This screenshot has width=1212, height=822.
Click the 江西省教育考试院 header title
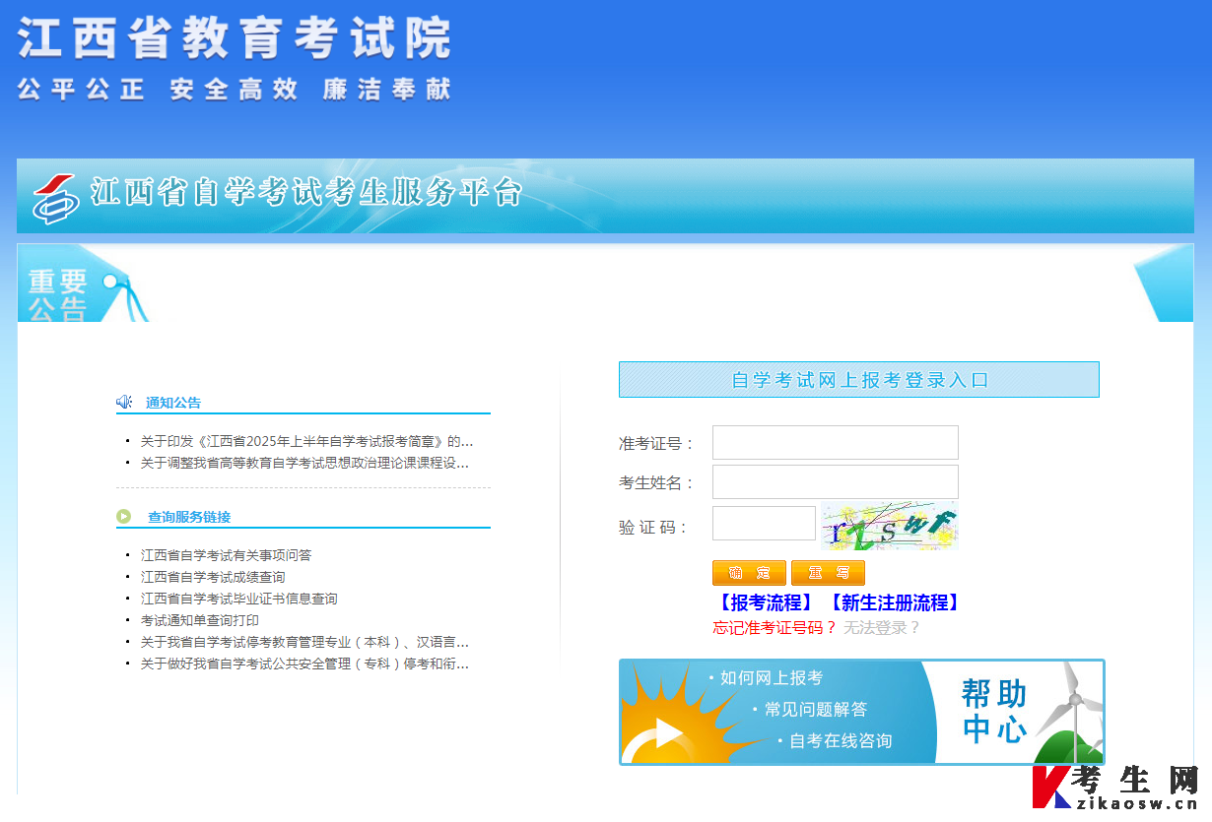pos(235,37)
